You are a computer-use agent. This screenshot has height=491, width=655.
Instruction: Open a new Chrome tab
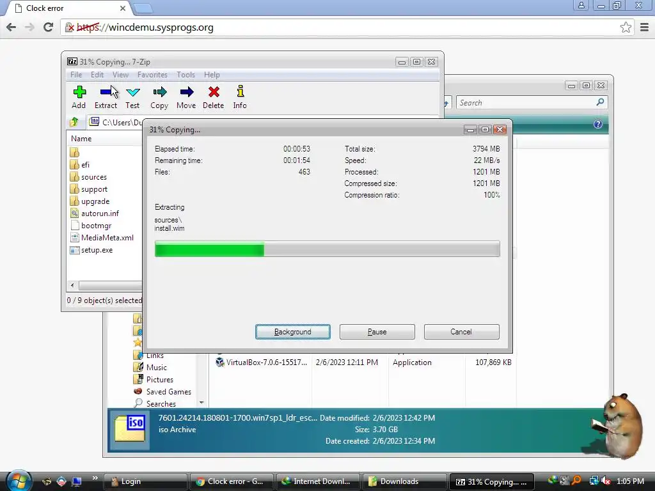pyautogui.click(x=143, y=8)
